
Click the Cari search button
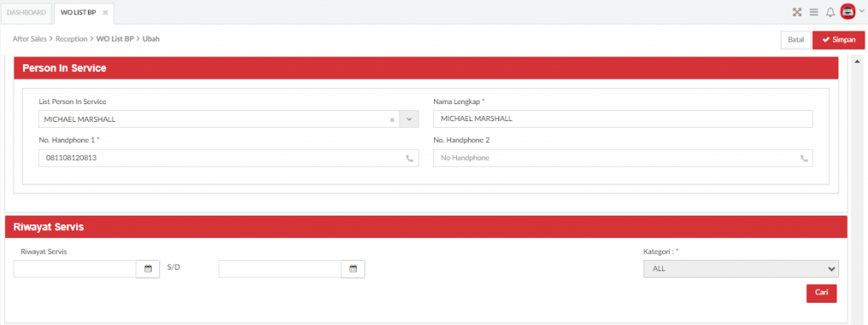[x=821, y=294]
